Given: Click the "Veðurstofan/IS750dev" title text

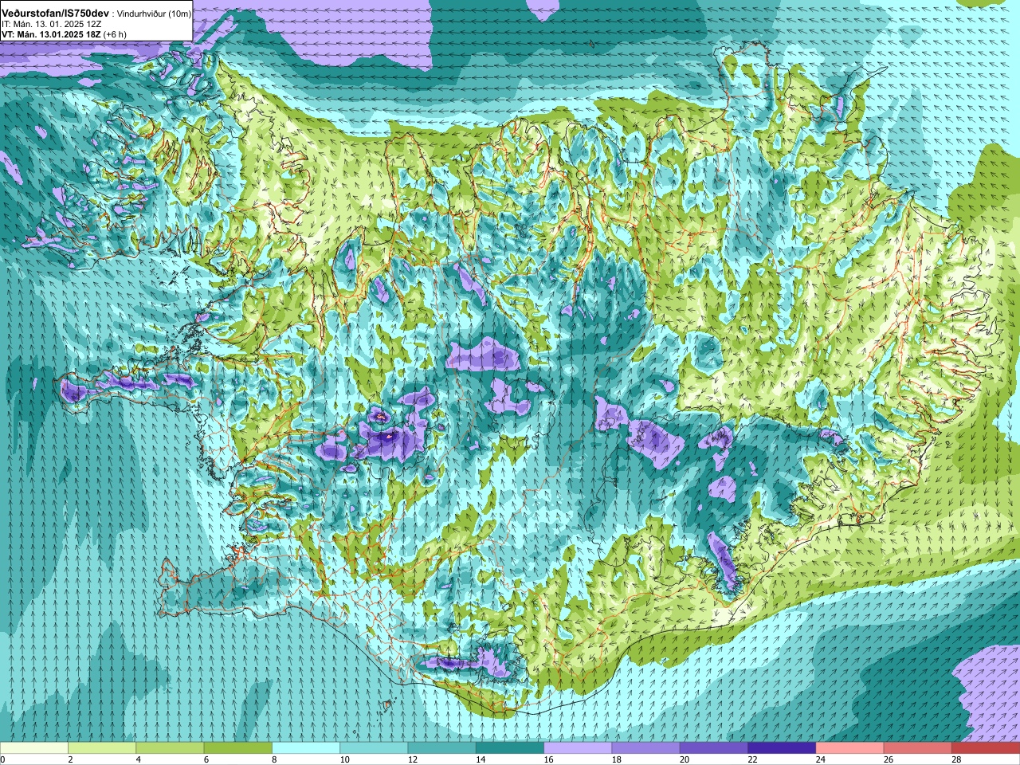Looking at the screenshot, I should (x=55, y=14).
